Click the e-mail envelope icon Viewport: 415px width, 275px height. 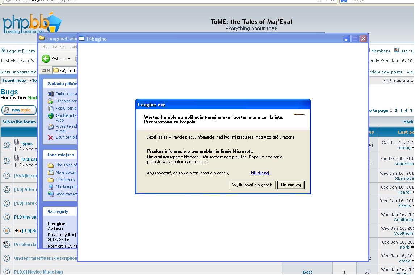point(51,127)
